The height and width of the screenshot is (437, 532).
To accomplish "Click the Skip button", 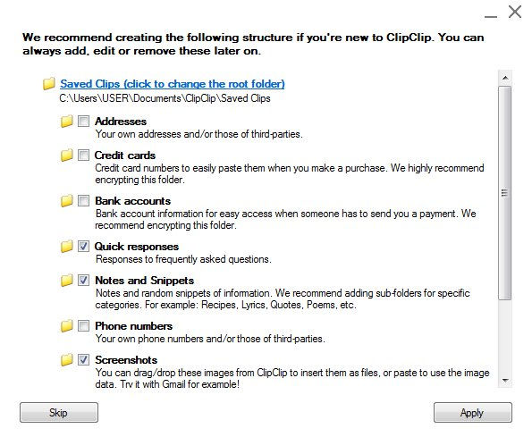I will [59, 412].
